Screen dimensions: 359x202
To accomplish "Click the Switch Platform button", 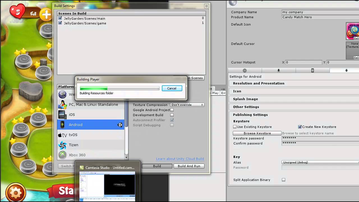I will [66, 166].
